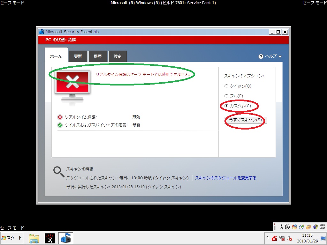This screenshot has height=245, width=327.
Task: Click スキャンのスケジュールを変更する link
Action: click(x=225, y=178)
